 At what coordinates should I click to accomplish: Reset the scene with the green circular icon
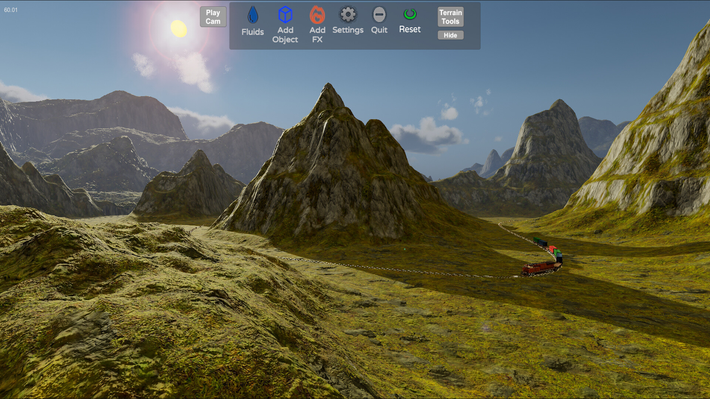coord(409,15)
